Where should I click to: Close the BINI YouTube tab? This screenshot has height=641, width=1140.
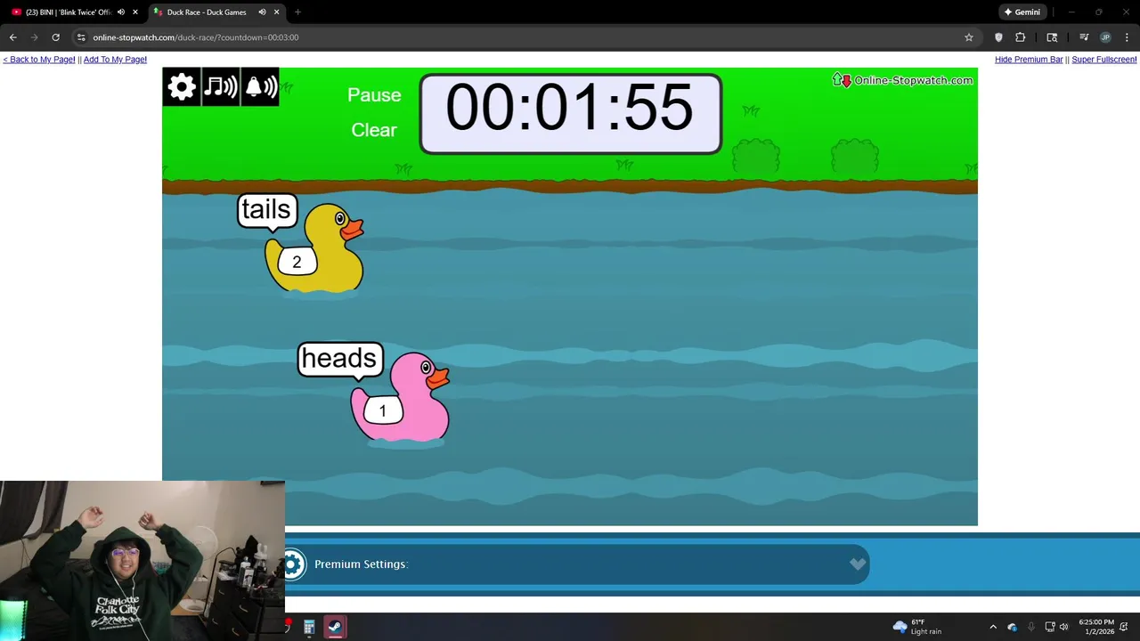click(135, 12)
